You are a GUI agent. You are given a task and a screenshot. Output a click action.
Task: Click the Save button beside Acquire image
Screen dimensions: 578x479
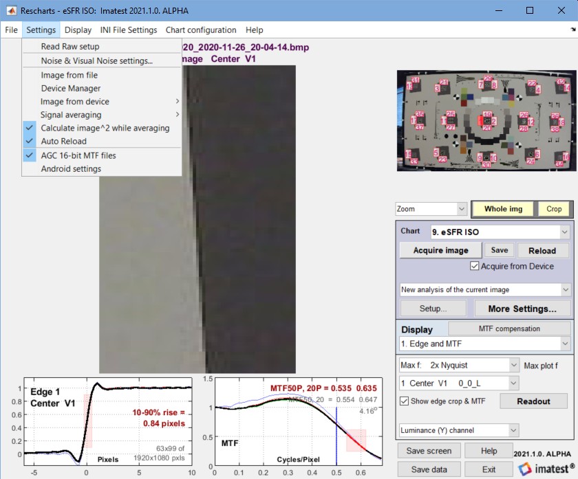[x=500, y=250]
